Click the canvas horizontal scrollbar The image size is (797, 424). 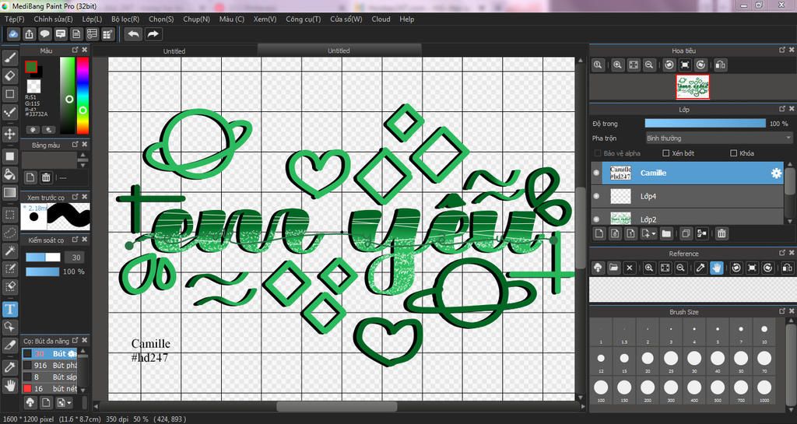336,407
